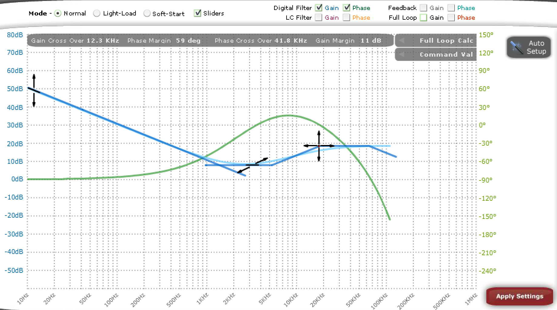Uncheck the Digital Filter Phase checkbox

click(347, 8)
